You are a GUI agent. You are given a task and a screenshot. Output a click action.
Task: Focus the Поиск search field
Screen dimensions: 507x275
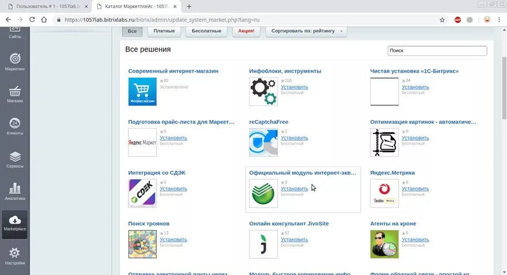tap(437, 51)
